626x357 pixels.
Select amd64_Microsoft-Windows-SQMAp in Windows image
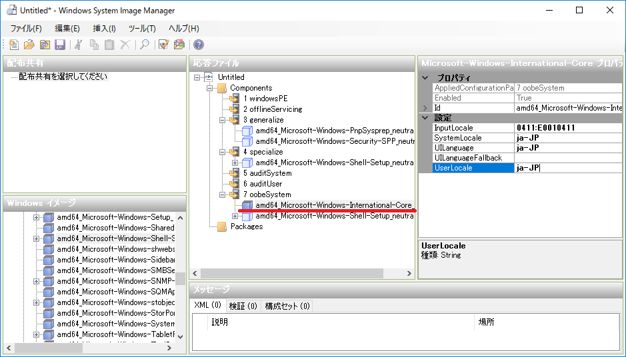(115, 292)
